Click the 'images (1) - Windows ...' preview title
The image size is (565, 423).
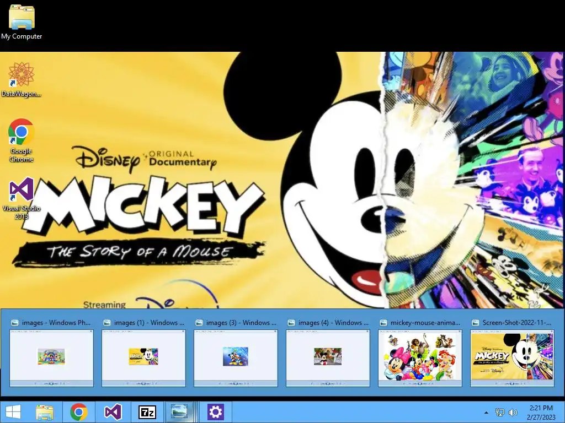point(149,323)
